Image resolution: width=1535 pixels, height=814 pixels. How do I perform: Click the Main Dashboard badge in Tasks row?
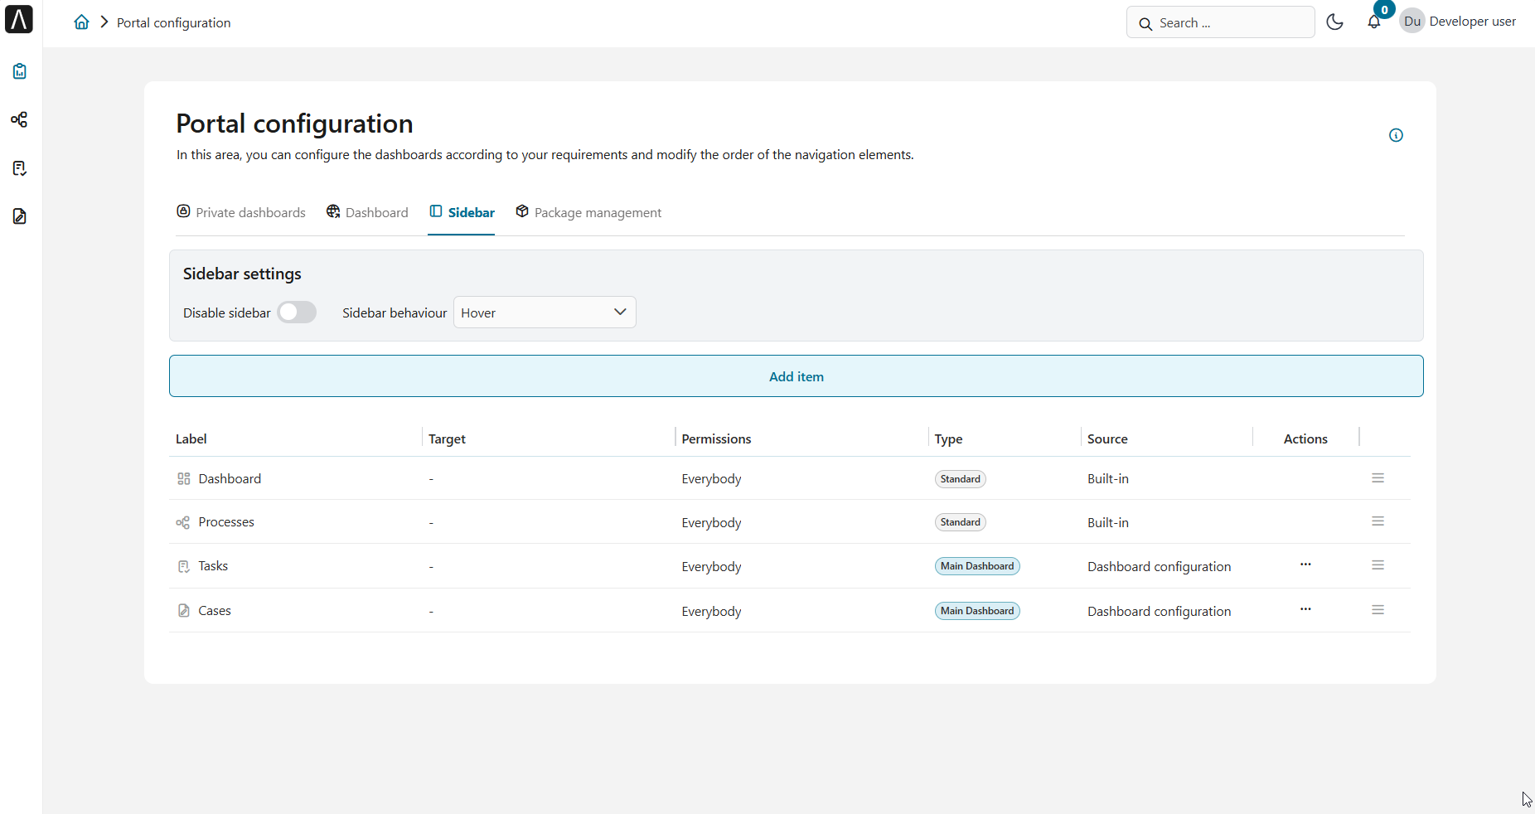[x=977, y=566]
